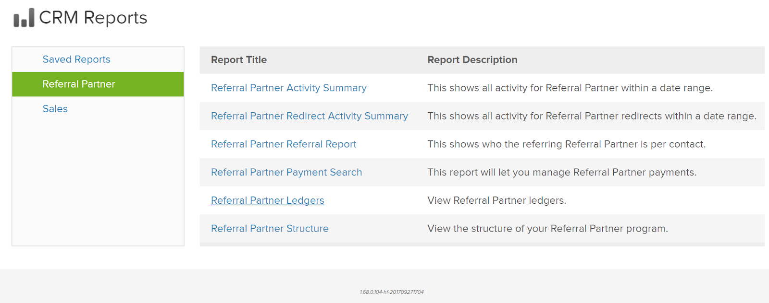Click the CRM Reports bar chart icon
Viewport: 769px width, 303px height.
[24, 18]
